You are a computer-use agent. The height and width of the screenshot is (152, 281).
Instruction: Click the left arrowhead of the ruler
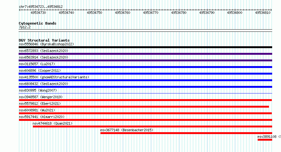point(20,10)
